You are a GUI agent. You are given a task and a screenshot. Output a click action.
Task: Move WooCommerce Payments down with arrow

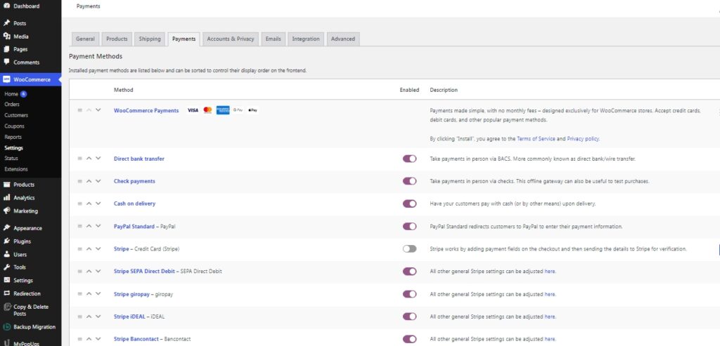pyautogui.click(x=98, y=110)
